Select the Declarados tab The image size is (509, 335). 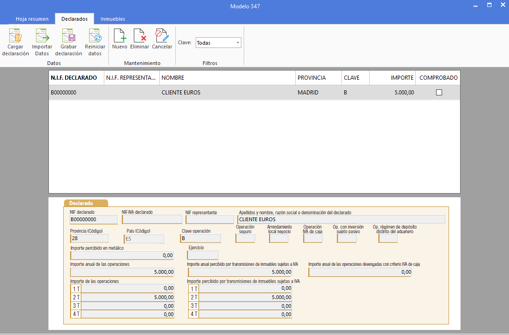click(x=74, y=19)
